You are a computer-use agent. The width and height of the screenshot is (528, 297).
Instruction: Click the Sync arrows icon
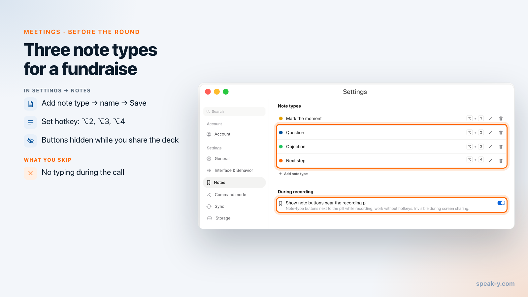(209, 207)
